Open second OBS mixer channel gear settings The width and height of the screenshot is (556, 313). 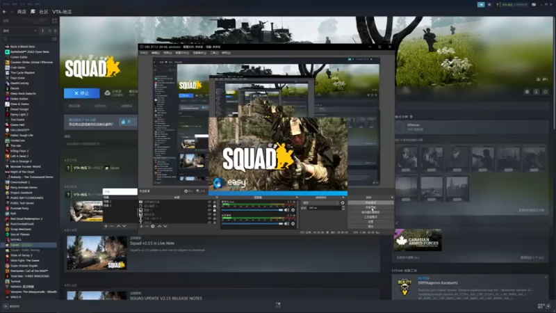pos(293,223)
